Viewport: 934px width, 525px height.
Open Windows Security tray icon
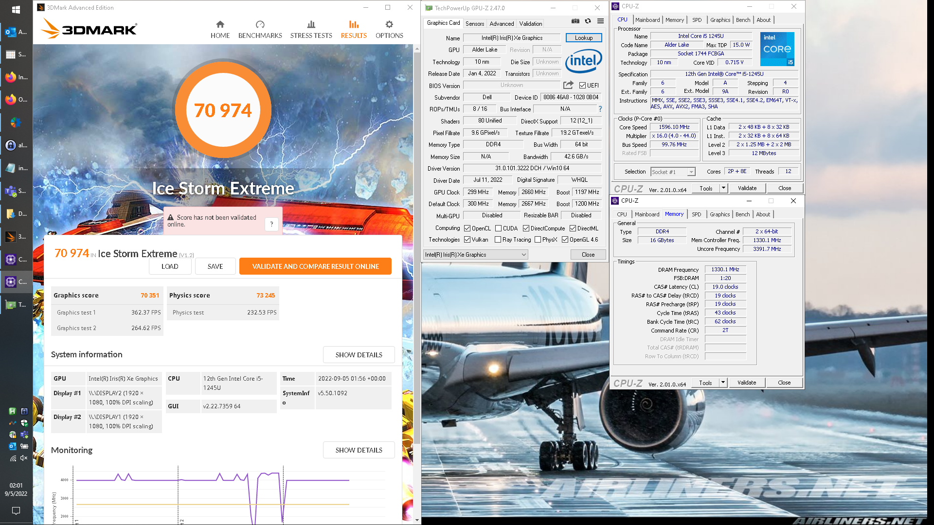pyautogui.click(x=24, y=423)
